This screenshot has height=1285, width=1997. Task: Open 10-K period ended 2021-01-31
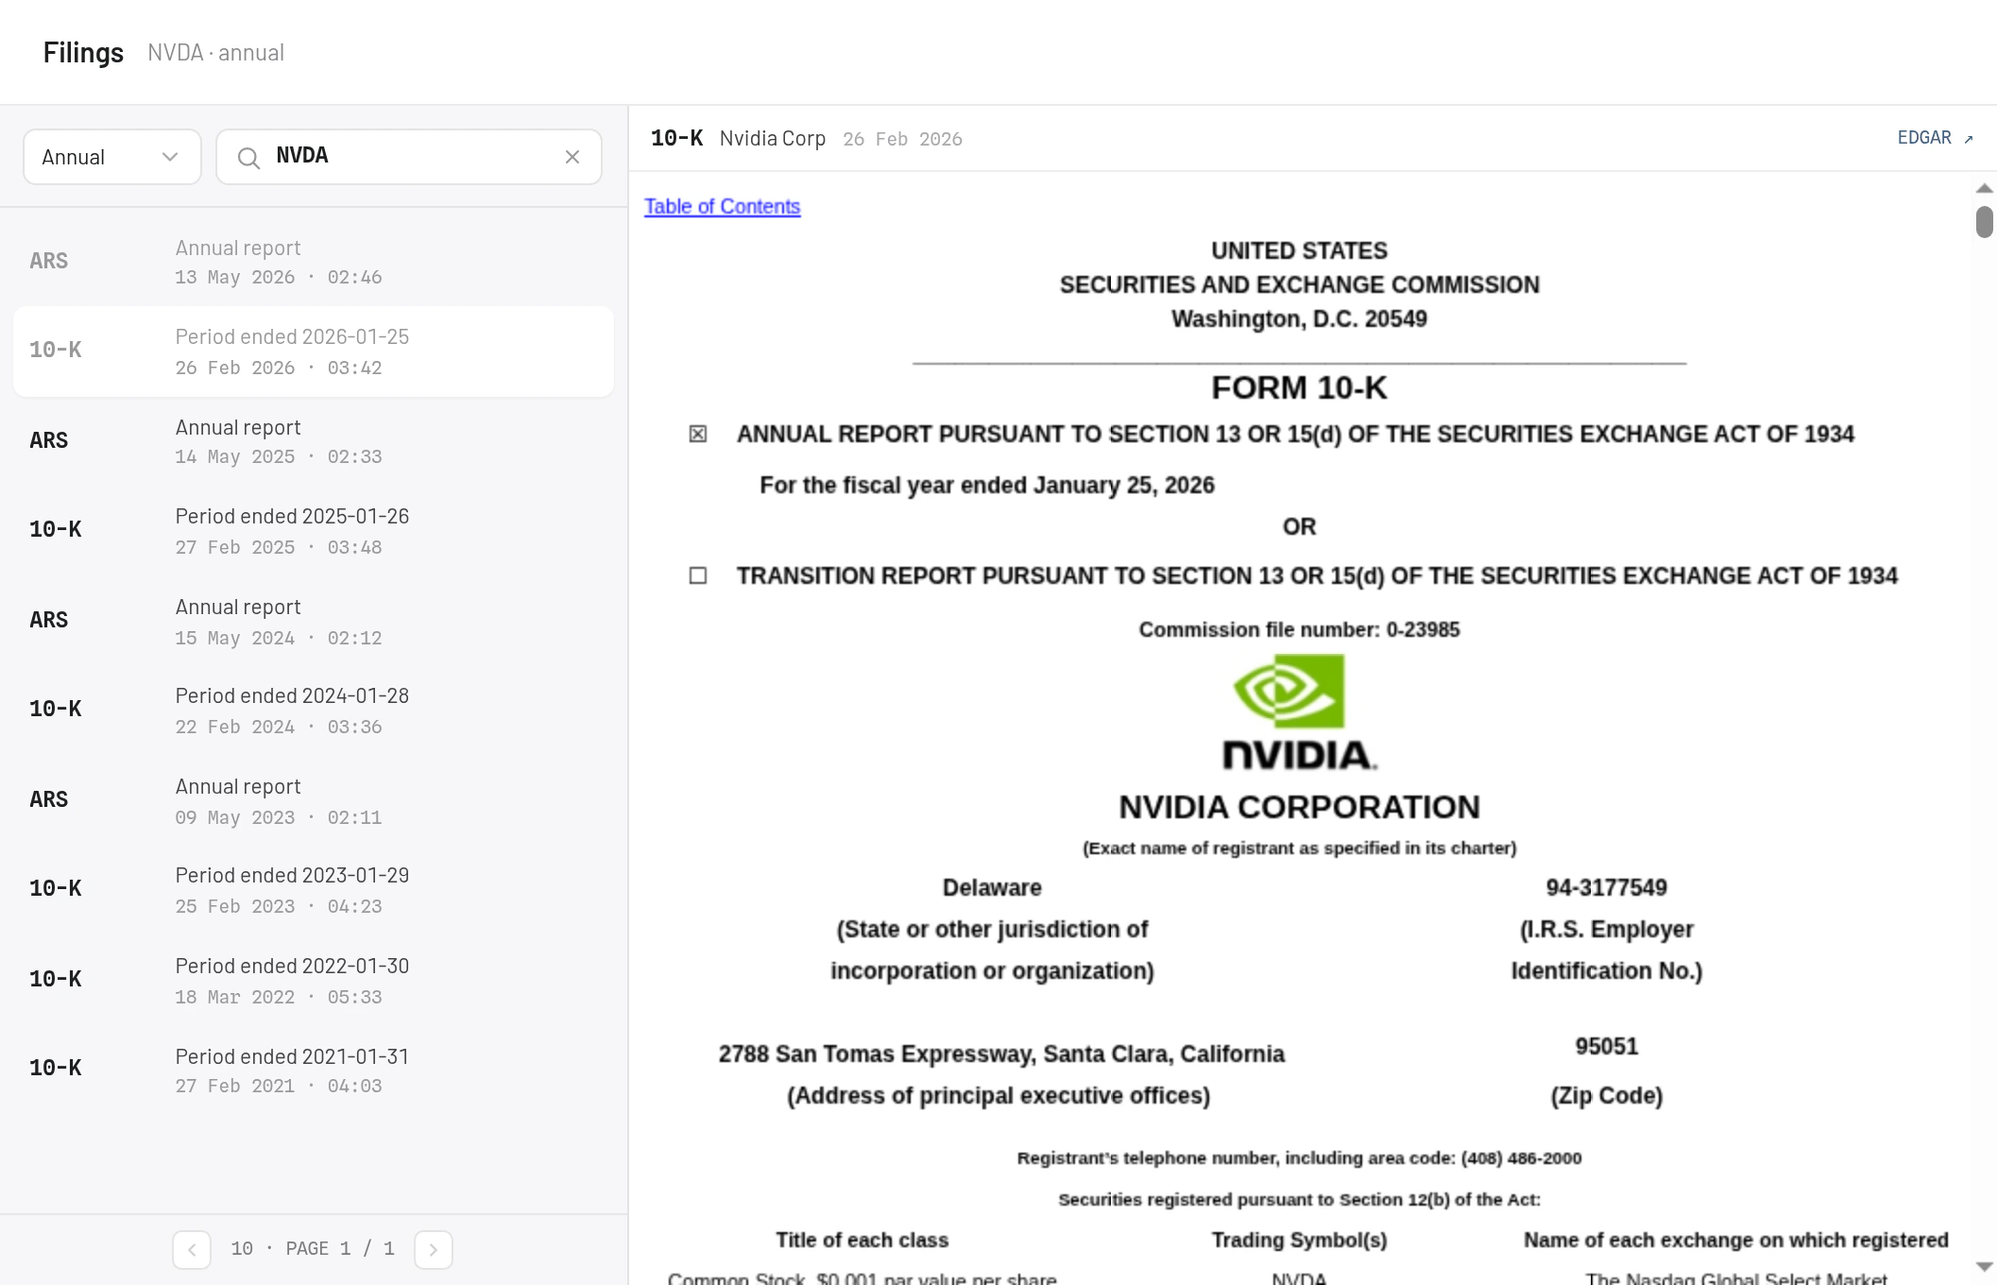coord(314,1070)
